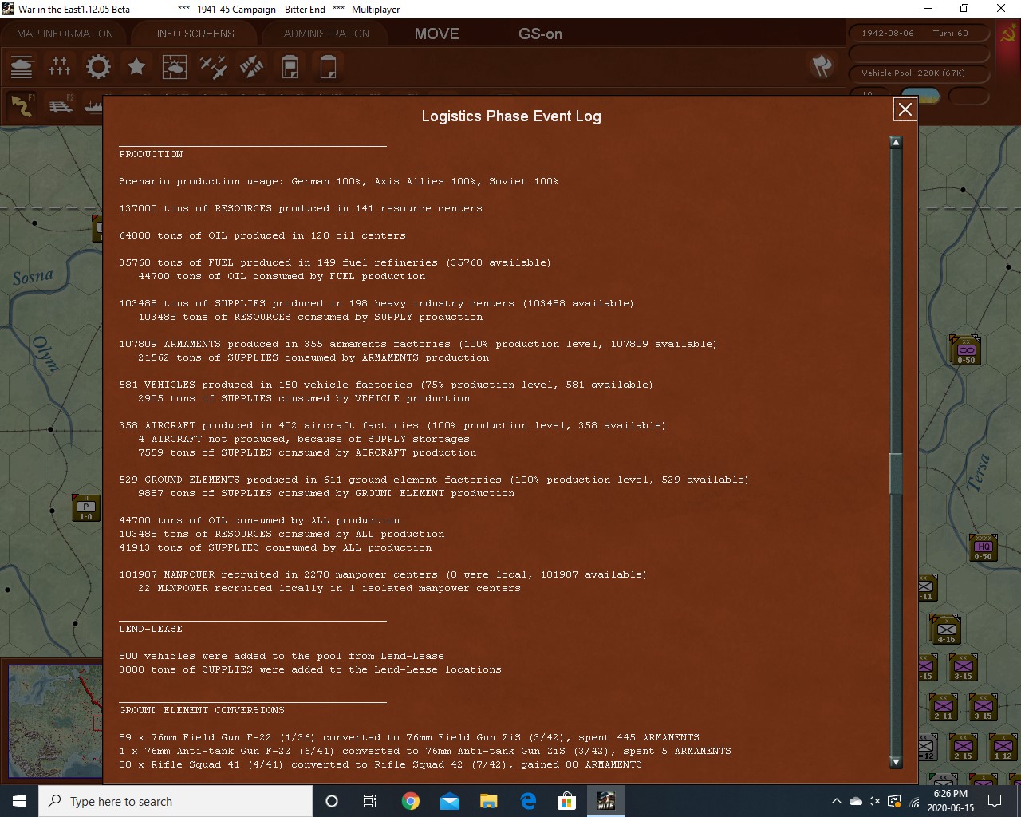Click the opposing arrows battle icon

coord(251,66)
